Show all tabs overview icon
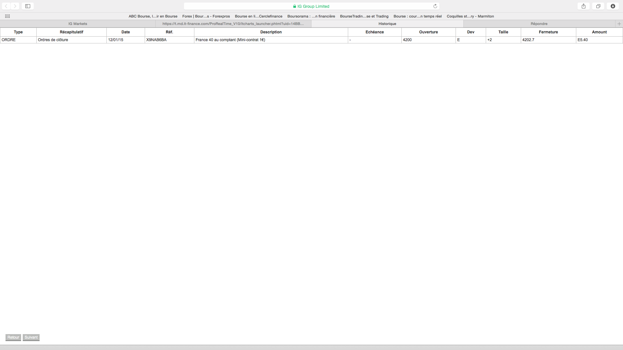This screenshot has height=350, width=623. pyautogui.click(x=598, y=6)
